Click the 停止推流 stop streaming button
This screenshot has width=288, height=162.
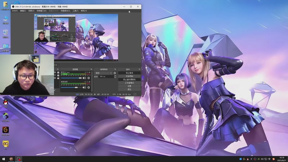[x=129, y=73]
